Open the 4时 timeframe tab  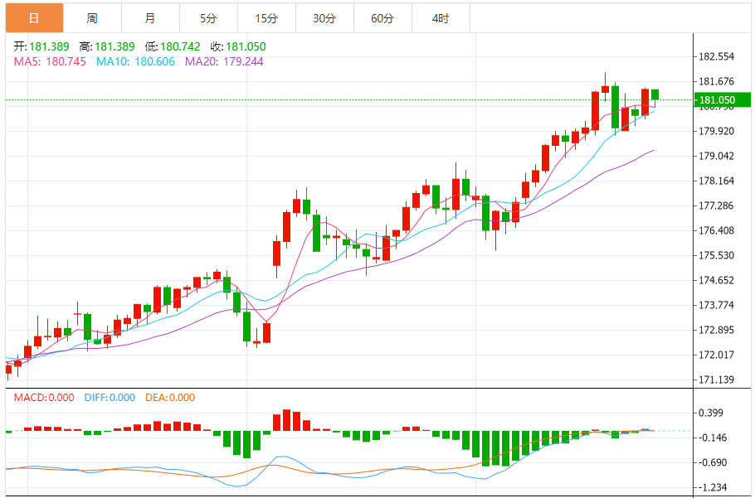(441, 18)
